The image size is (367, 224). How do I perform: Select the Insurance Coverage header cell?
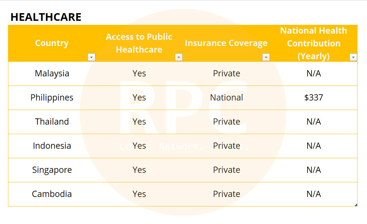click(x=226, y=43)
